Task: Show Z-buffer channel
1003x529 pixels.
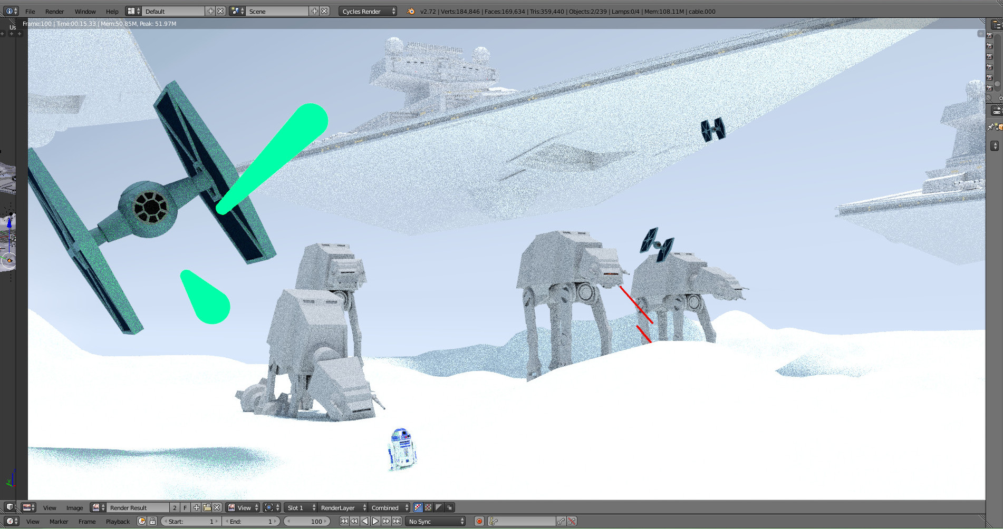Action: click(x=449, y=507)
